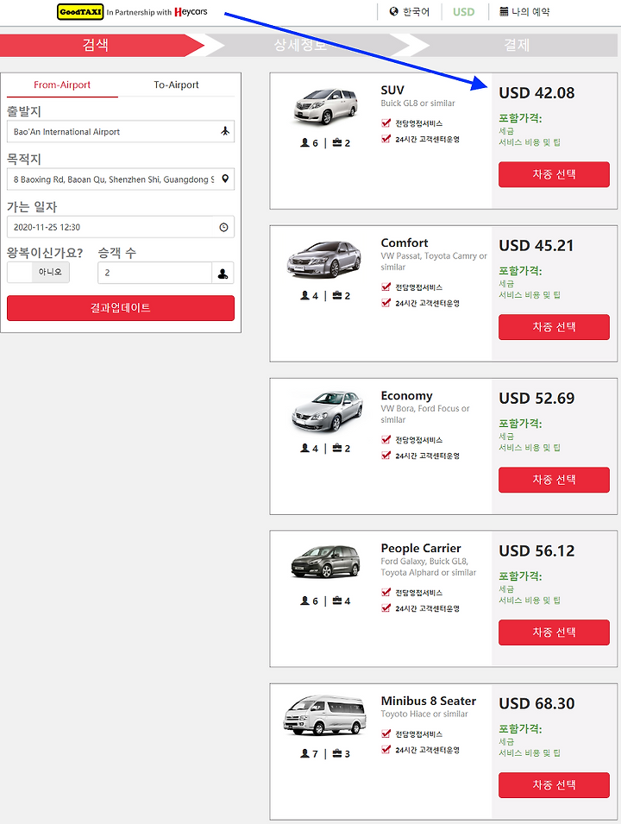Click the Heycars partner logo

click(x=191, y=11)
